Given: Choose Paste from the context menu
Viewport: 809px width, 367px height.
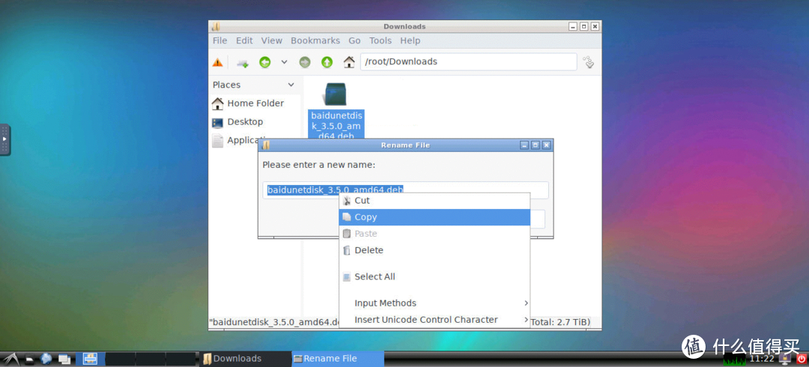Looking at the screenshot, I should tap(434, 234).
